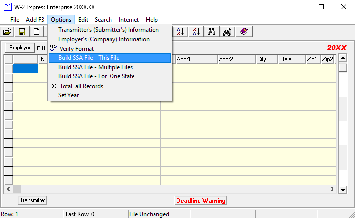The image size is (355, 218).
Task: Click the horizontal scrollbar right arrow
Action: click(x=333, y=189)
